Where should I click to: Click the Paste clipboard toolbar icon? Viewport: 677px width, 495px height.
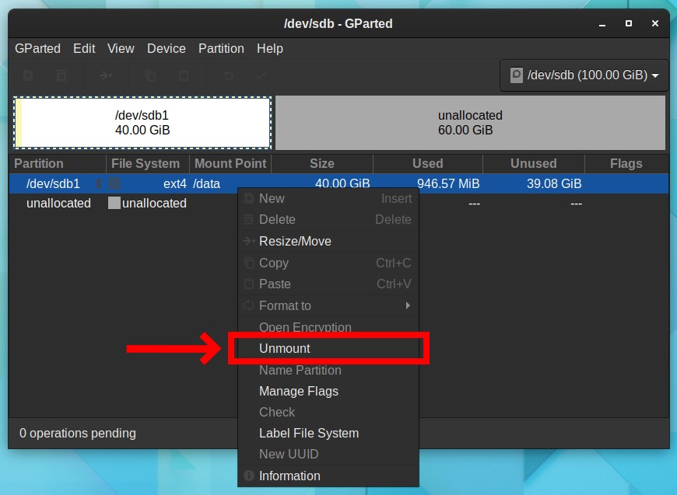pyautogui.click(x=184, y=76)
